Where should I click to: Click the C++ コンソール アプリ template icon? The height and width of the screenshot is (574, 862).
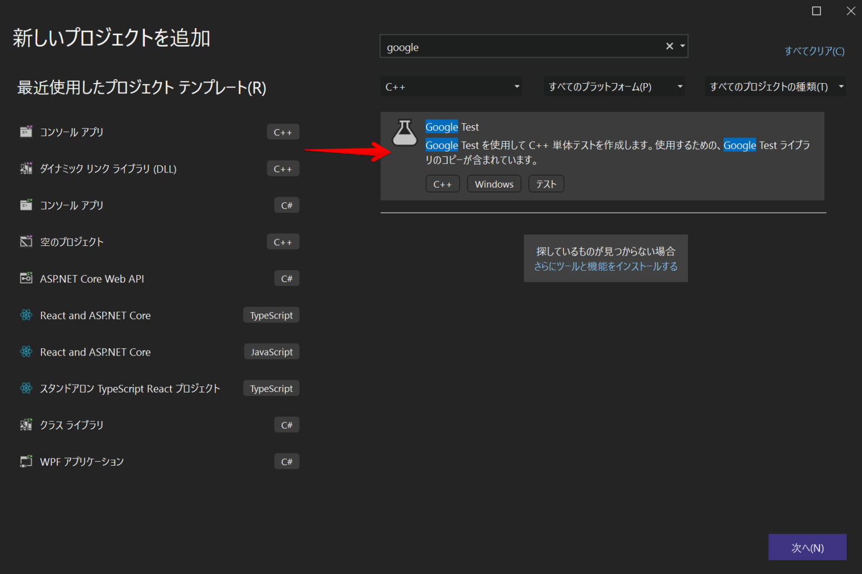pyautogui.click(x=26, y=131)
